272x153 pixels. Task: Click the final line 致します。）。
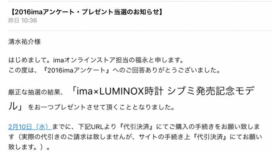[29, 147]
